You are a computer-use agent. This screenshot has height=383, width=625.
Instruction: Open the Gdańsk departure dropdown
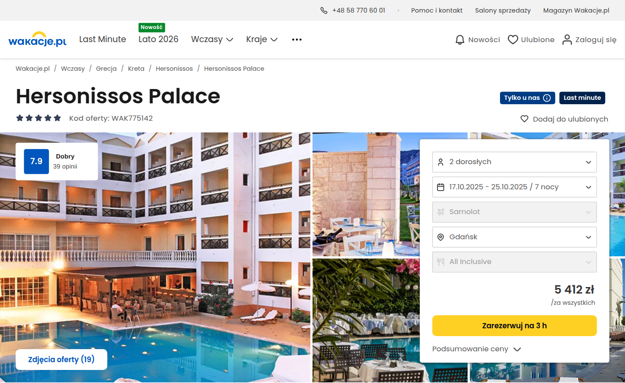[514, 237]
